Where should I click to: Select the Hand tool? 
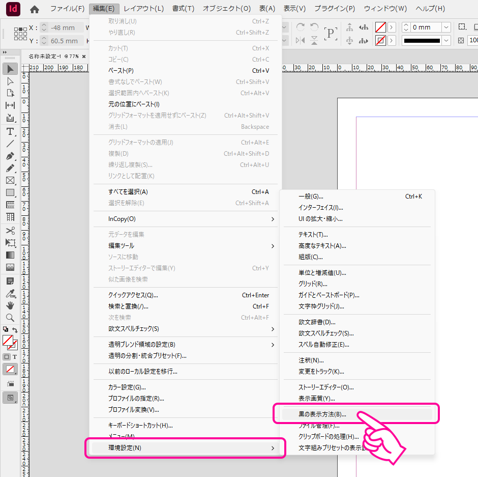click(10, 305)
